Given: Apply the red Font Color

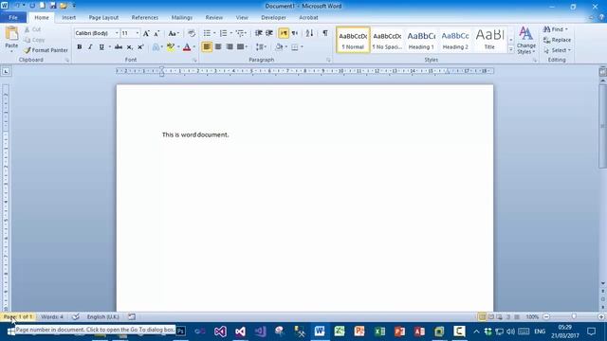Looking at the screenshot, I should [187, 47].
